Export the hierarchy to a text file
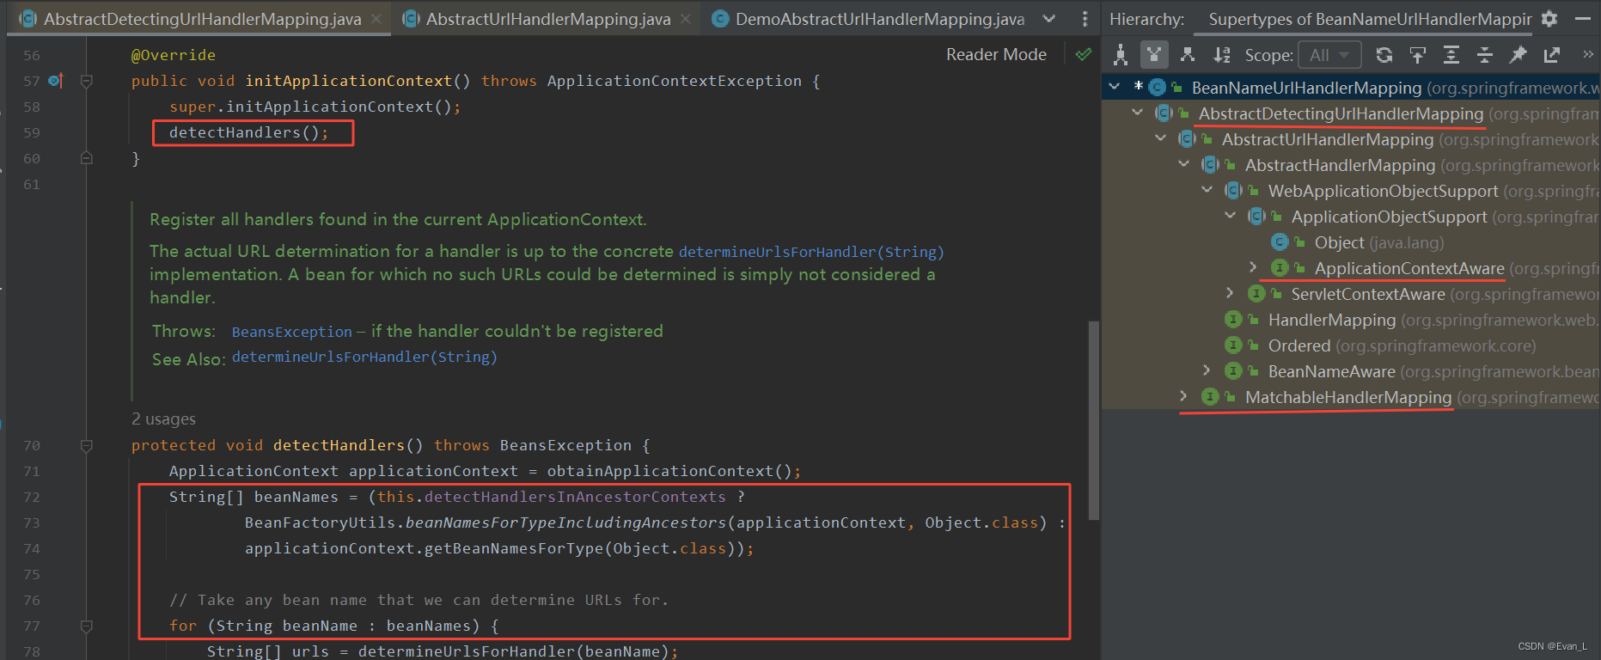The height and width of the screenshot is (660, 1601). 1551,55
